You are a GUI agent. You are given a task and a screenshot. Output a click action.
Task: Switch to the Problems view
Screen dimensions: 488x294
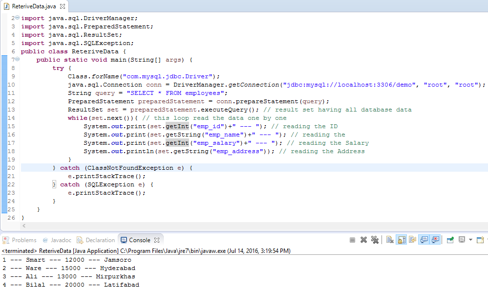[20, 240]
